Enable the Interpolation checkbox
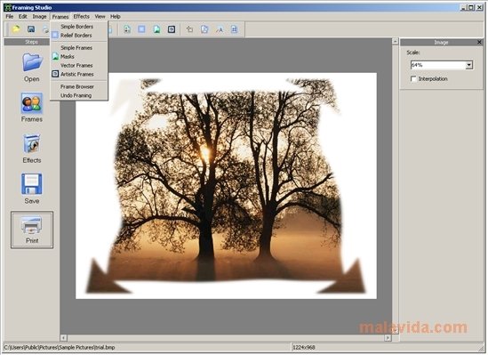Screen dimensions: 488x355 (413, 79)
